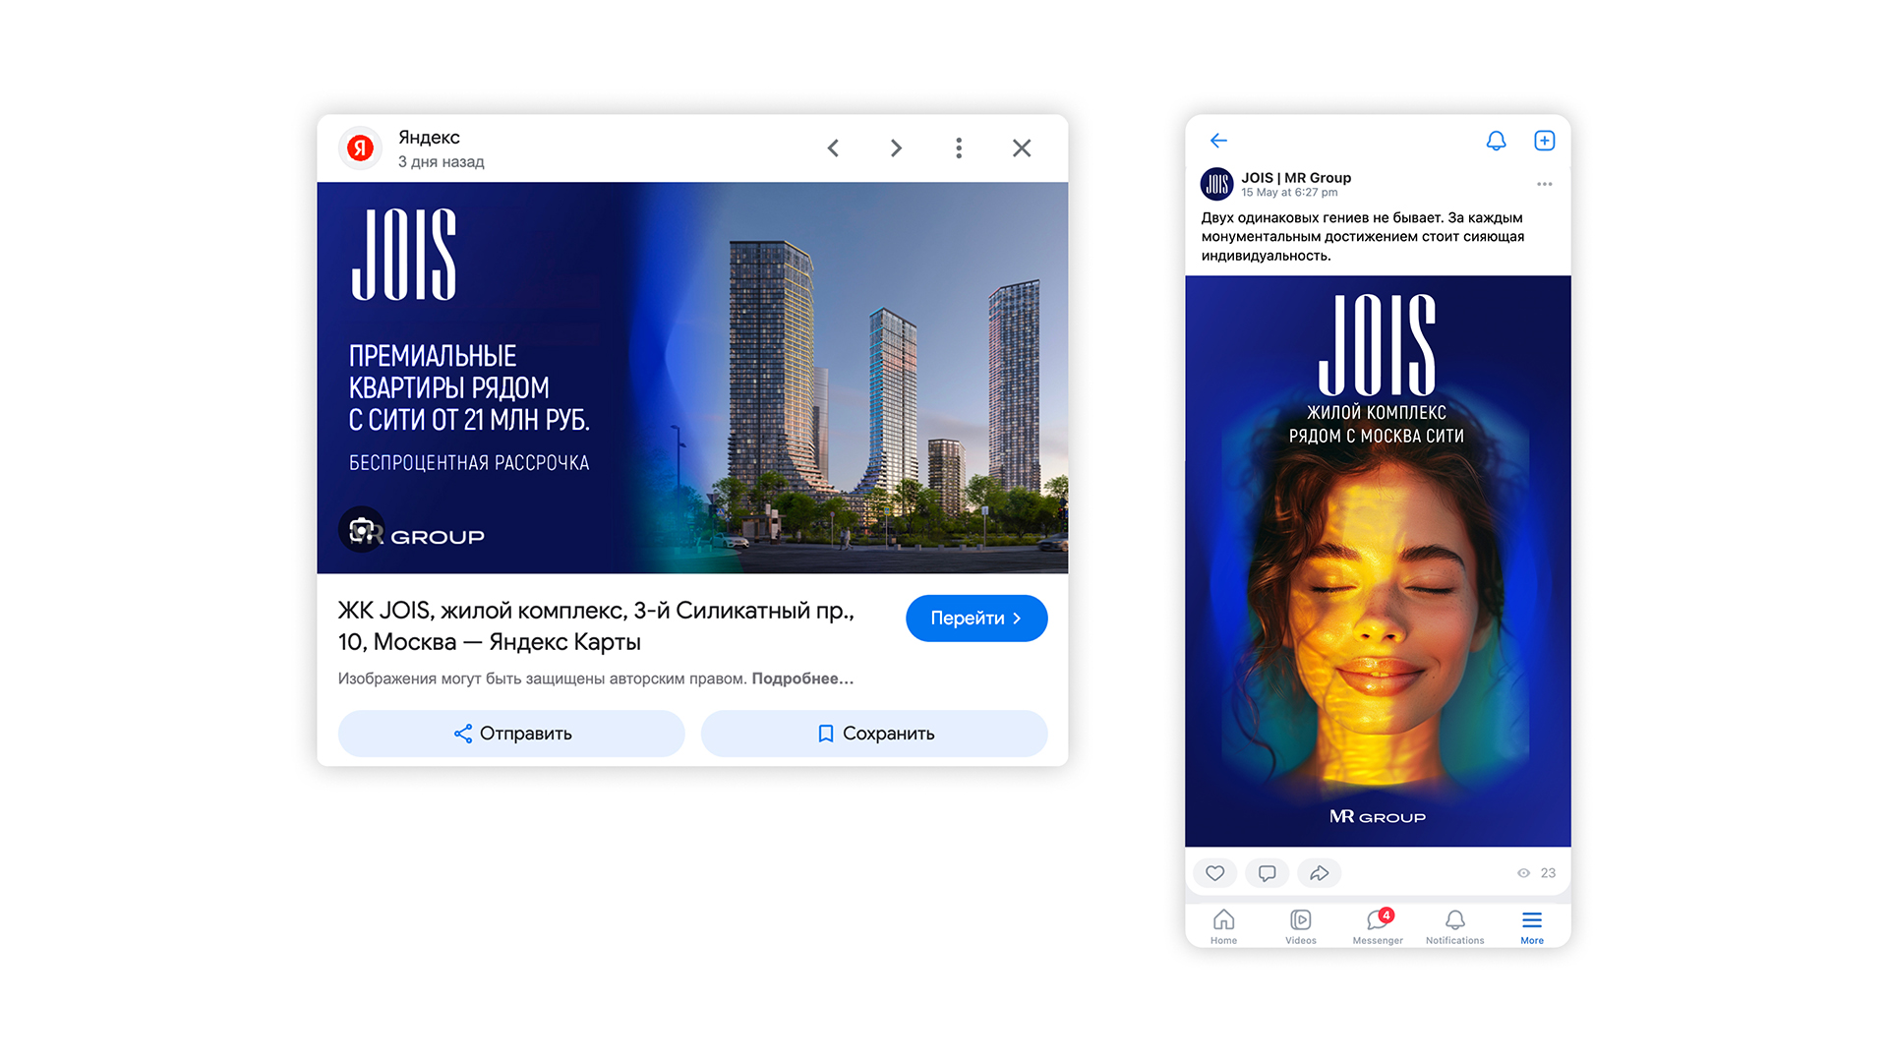Open the Messenger tab with badge 4
The width and height of the screenshot is (1888, 1062).
[1378, 926]
